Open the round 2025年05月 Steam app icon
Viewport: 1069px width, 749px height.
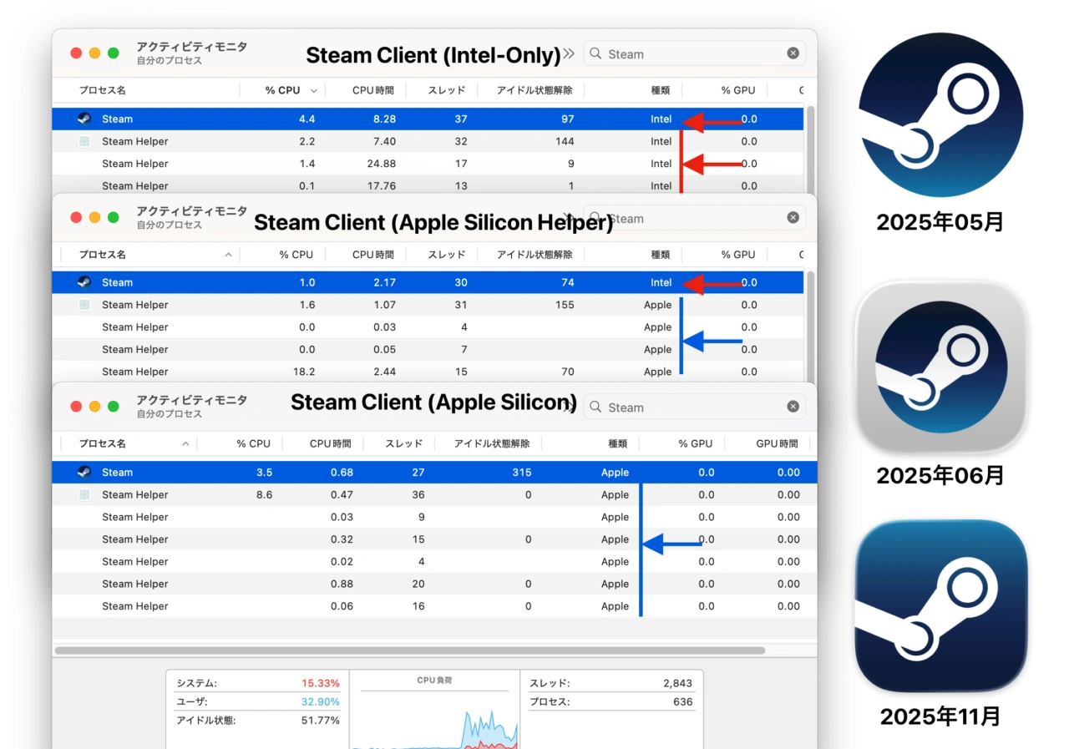[x=940, y=115]
